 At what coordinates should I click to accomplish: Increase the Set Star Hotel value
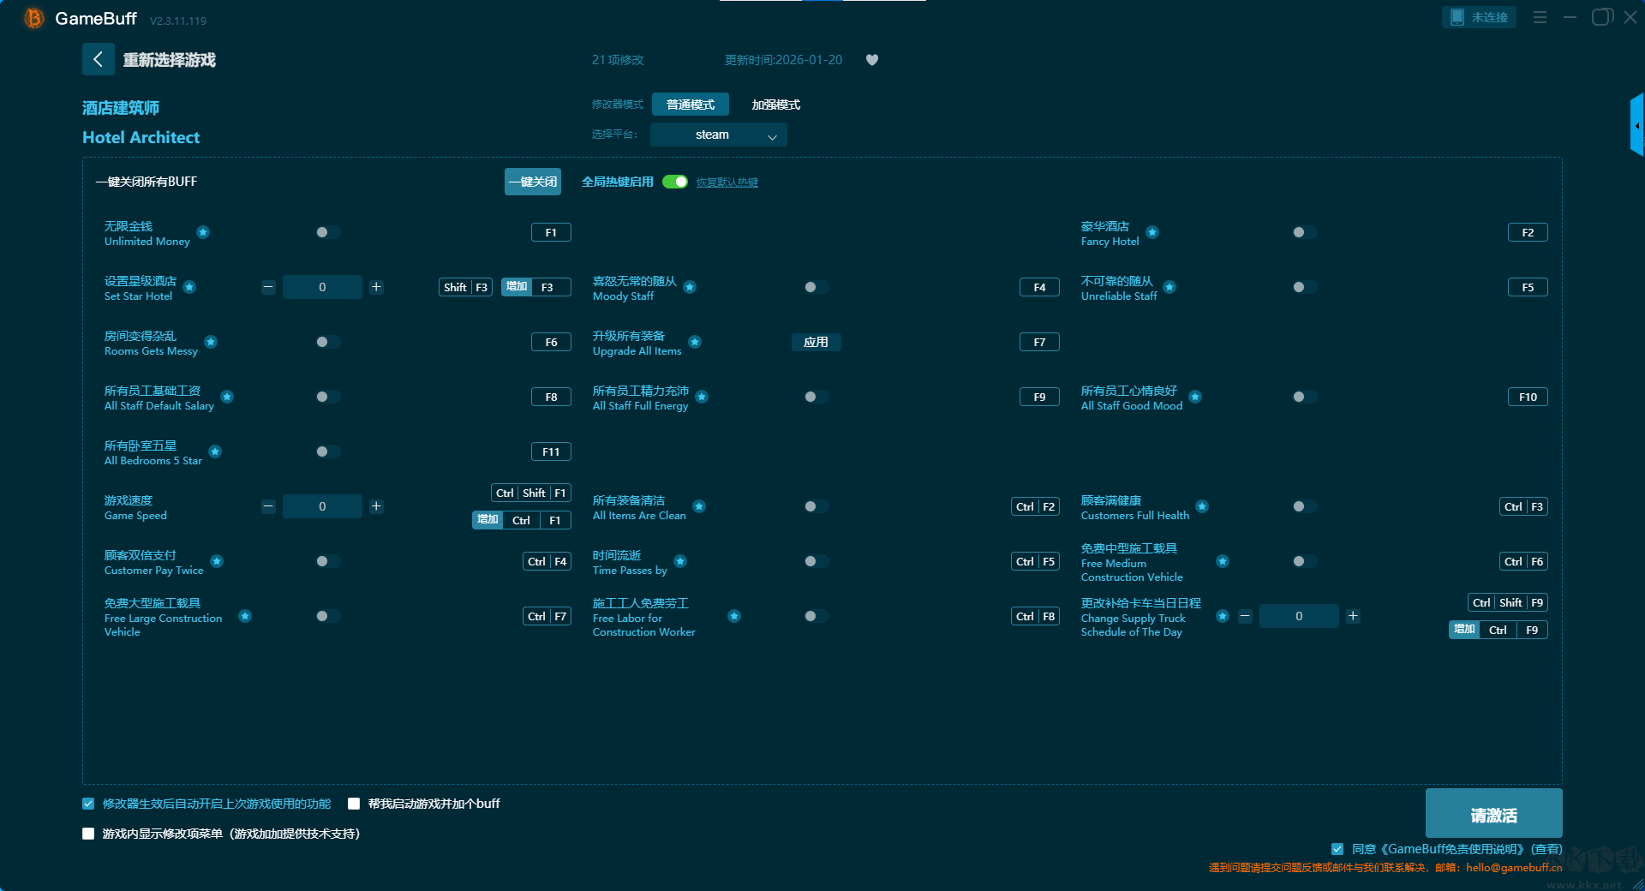coord(376,287)
